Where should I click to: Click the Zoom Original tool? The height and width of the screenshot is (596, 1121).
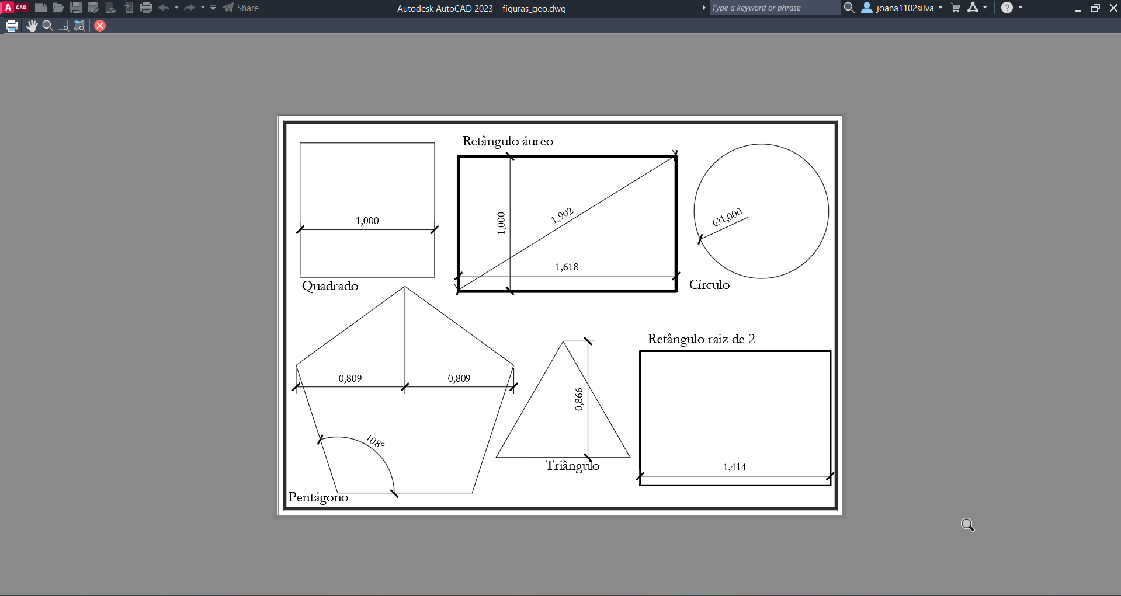(79, 26)
